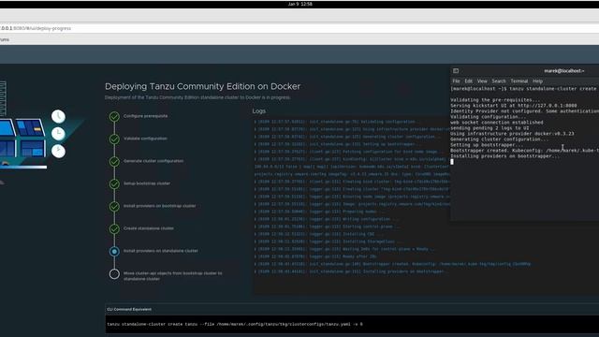This screenshot has width=599, height=337.
Task: Click the log line 'Installing StorageClass' in Logs panel
Action: 329,242
